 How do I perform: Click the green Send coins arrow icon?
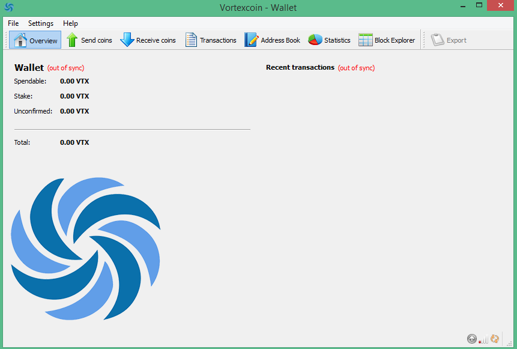(72, 40)
